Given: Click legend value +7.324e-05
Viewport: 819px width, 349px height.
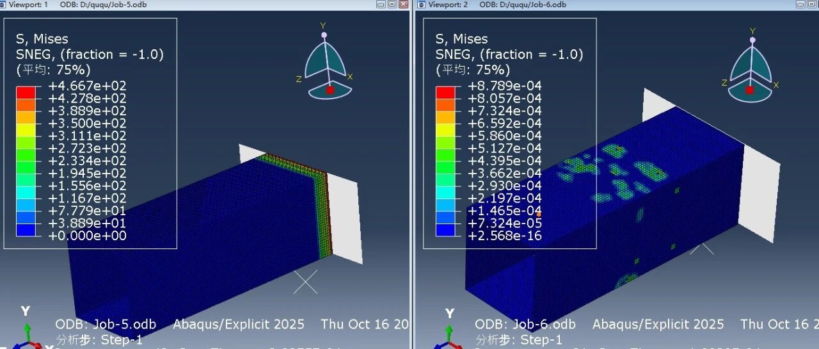Looking at the screenshot, I should tap(505, 223).
